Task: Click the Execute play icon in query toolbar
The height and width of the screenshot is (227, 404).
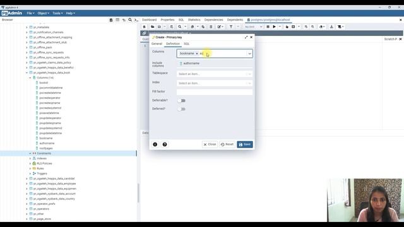Action: (x=275, y=26)
